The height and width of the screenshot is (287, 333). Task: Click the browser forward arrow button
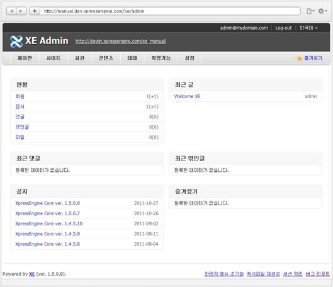point(21,11)
